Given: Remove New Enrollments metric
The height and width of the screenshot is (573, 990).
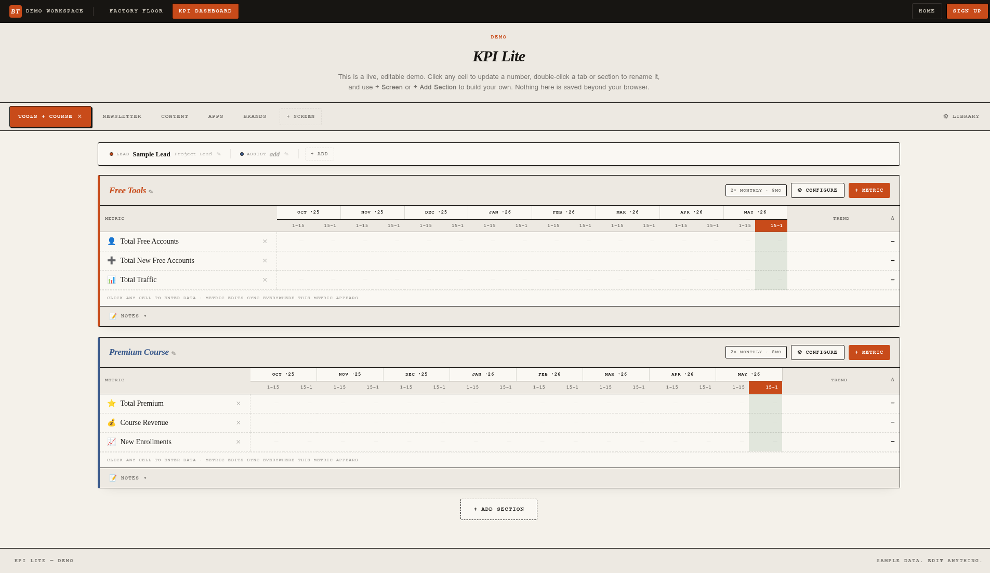Looking at the screenshot, I should (x=239, y=442).
